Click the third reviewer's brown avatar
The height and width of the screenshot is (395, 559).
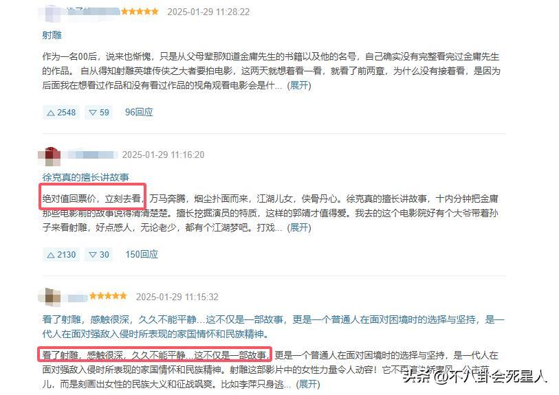click(49, 297)
